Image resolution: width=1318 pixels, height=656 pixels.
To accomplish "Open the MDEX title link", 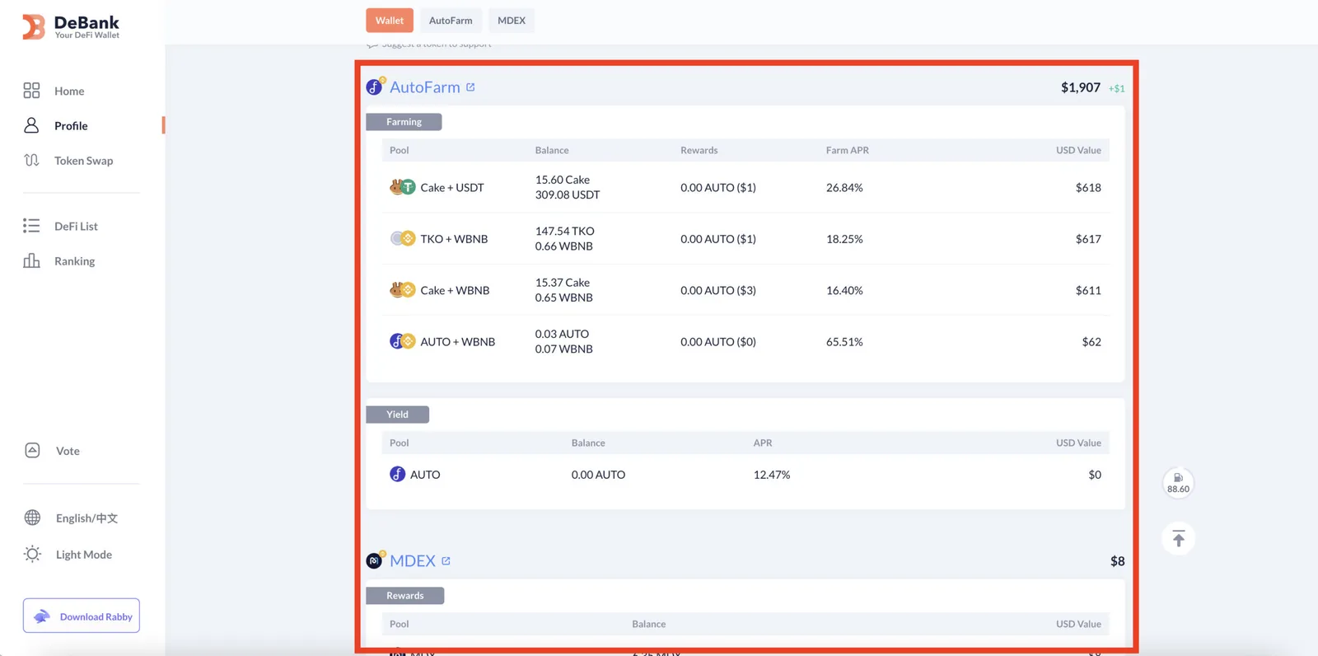I will [x=413, y=560].
